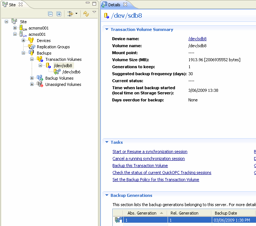Select Replication Groups in the tree

click(x=53, y=47)
